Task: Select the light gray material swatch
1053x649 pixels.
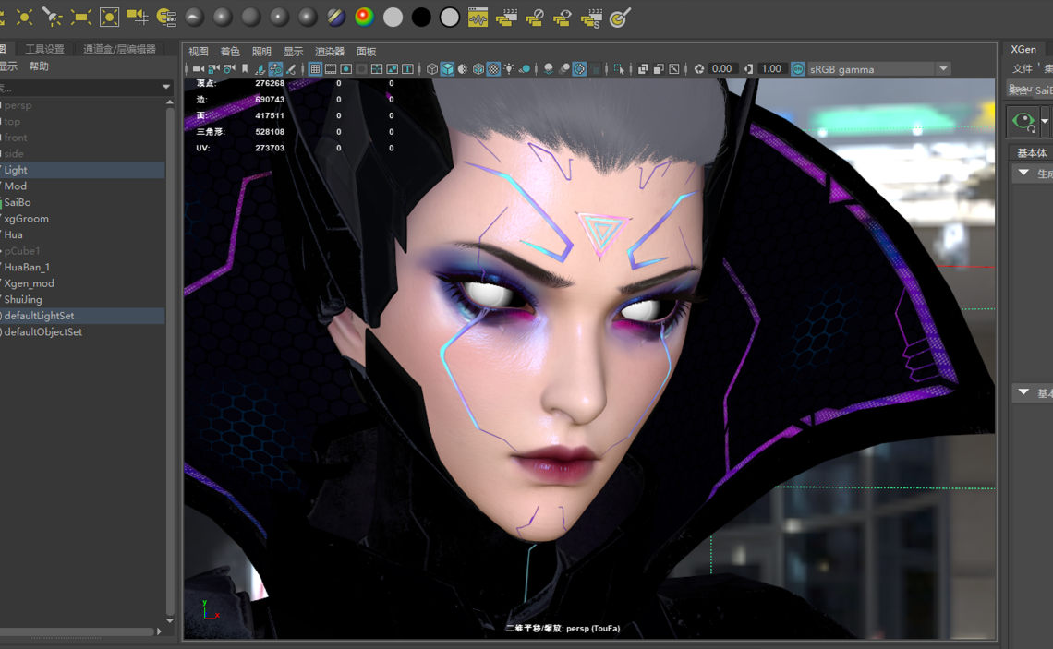Action: click(x=393, y=18)
